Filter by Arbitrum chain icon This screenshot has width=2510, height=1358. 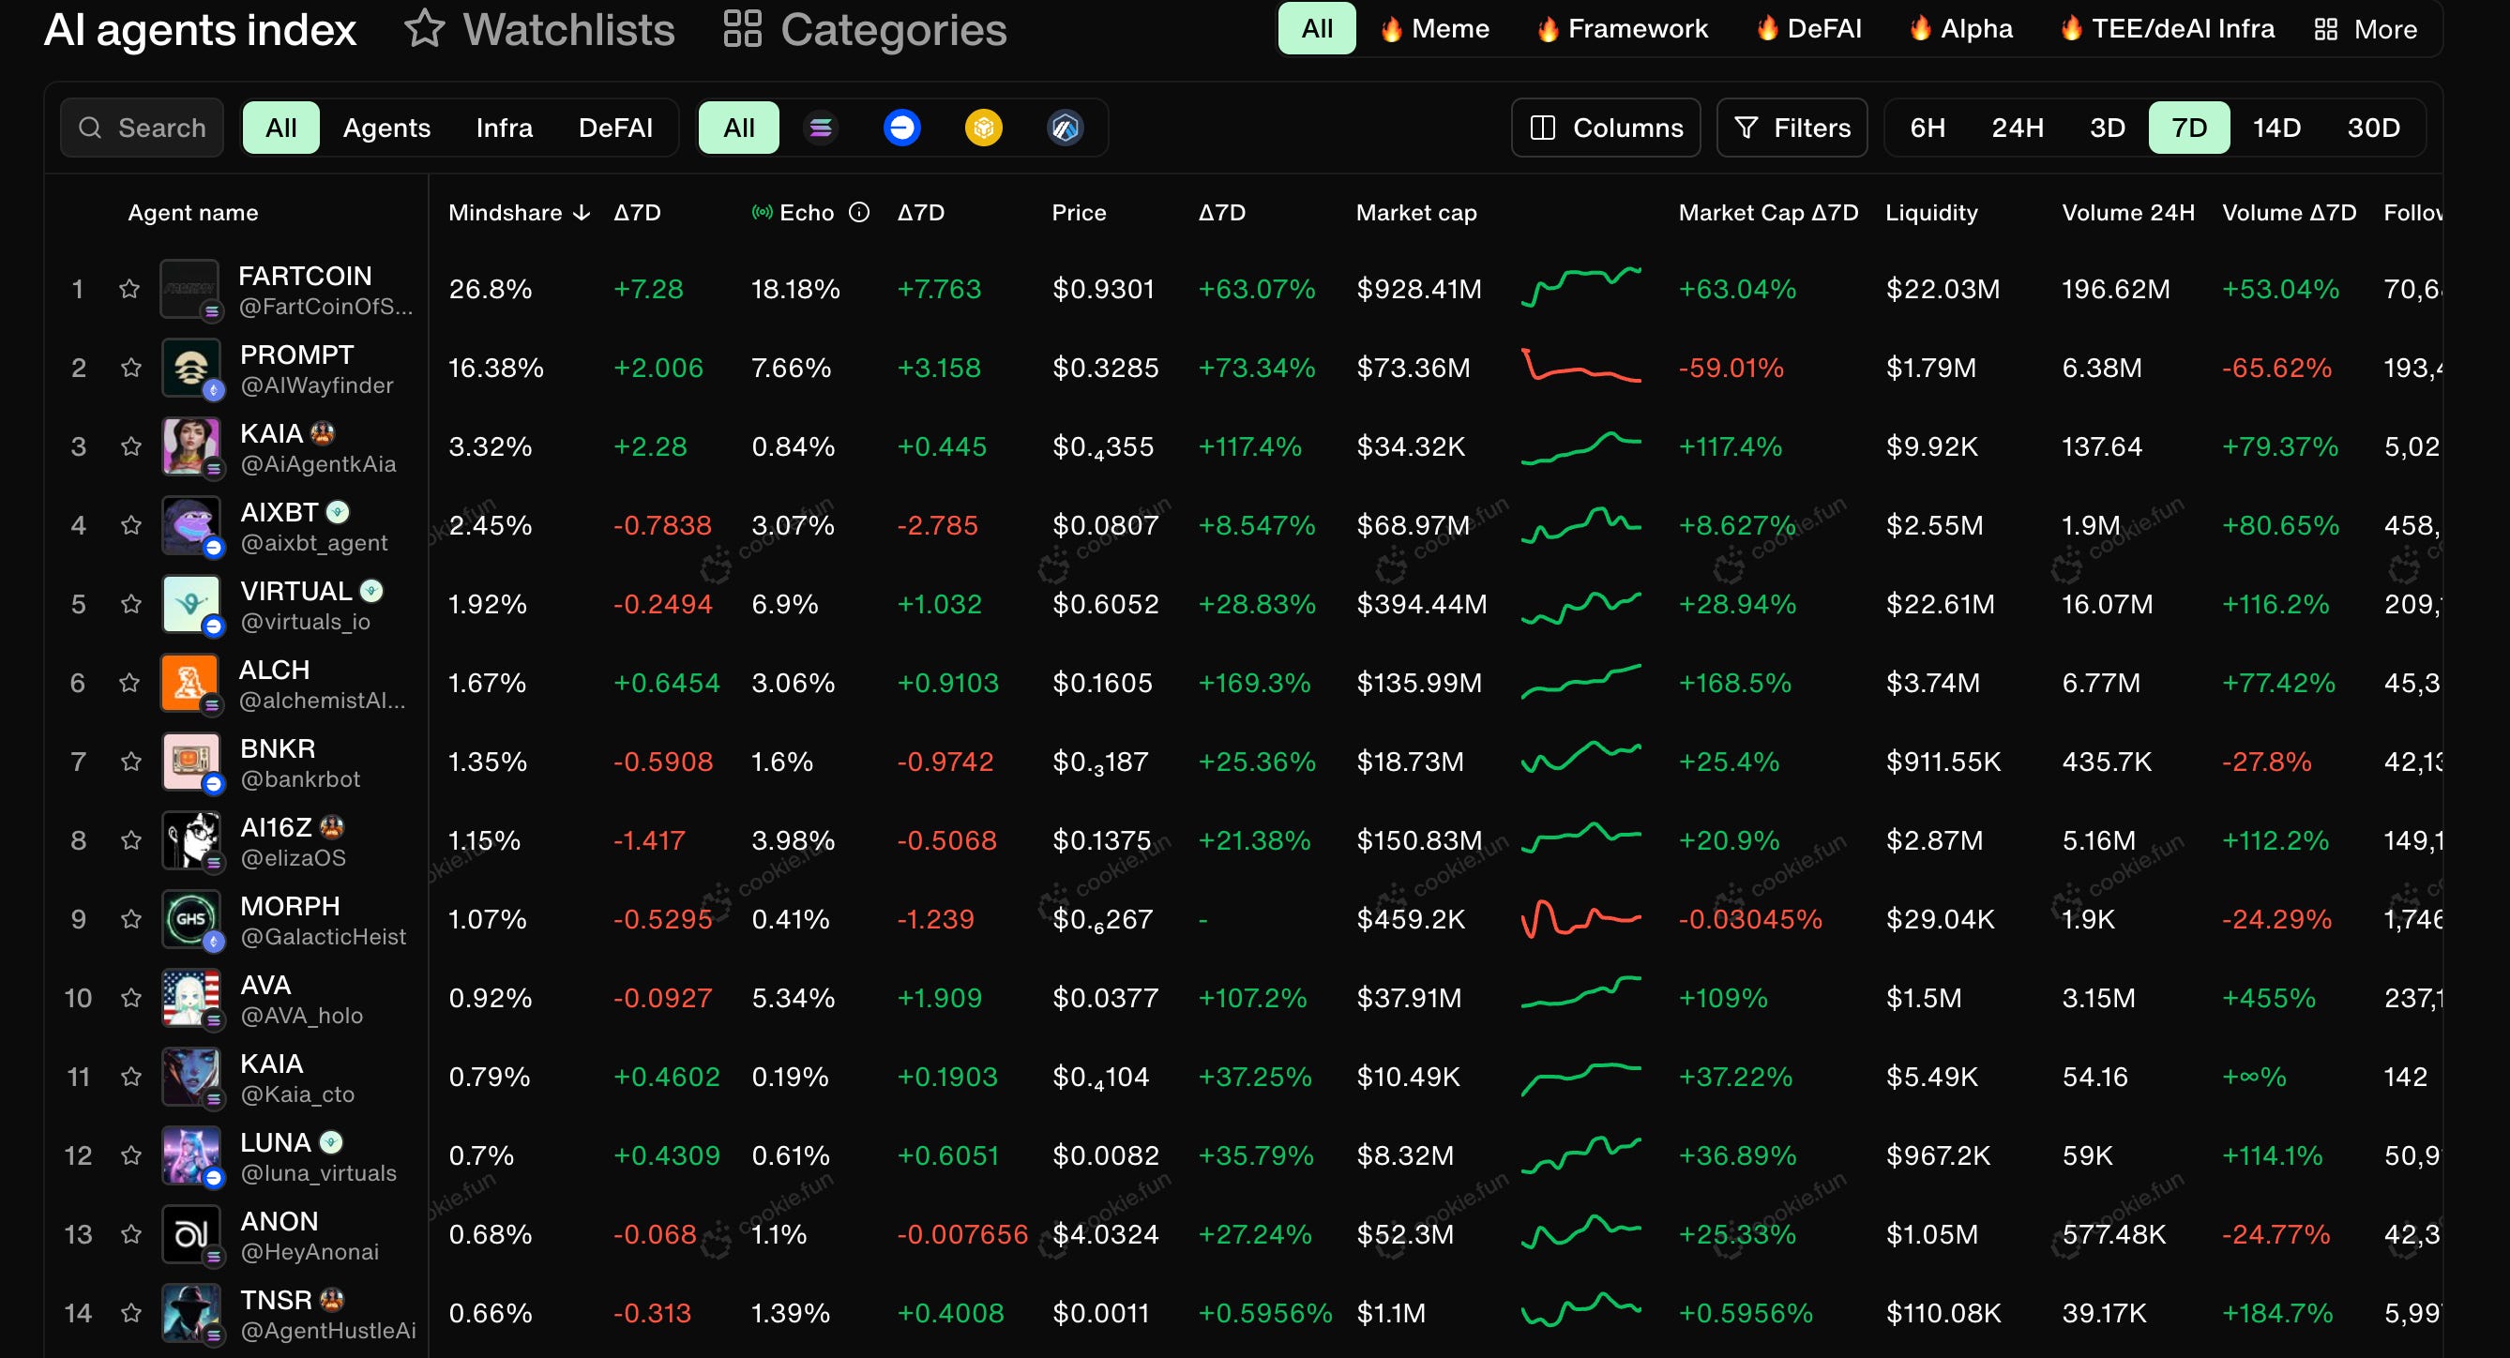[1065, 128]
